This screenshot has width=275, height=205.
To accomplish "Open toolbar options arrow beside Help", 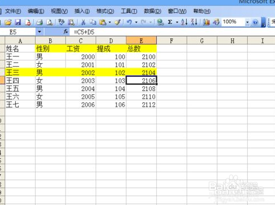I will (x=264, y=23).
